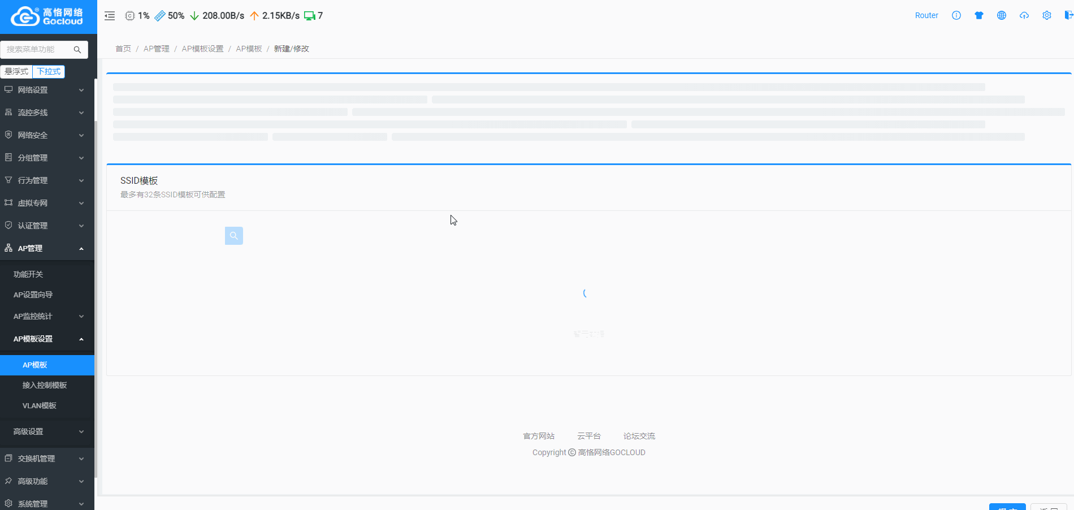The image size is (1074, 510).
Task: Open the settings gear icon in the header
Action: coord(1047,15)
